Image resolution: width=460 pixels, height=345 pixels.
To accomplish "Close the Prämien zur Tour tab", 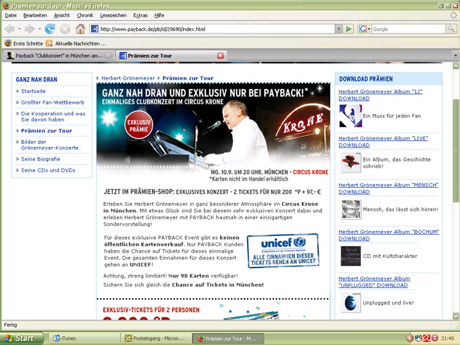I will pos(221,56).
